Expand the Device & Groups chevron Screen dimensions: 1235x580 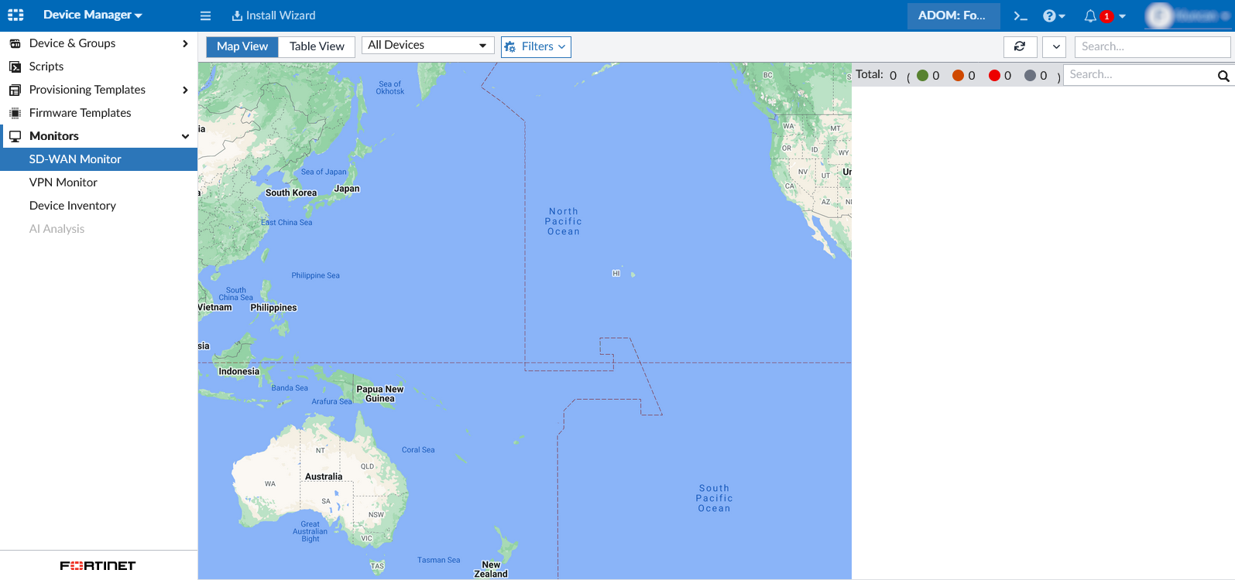click(185, 43)
